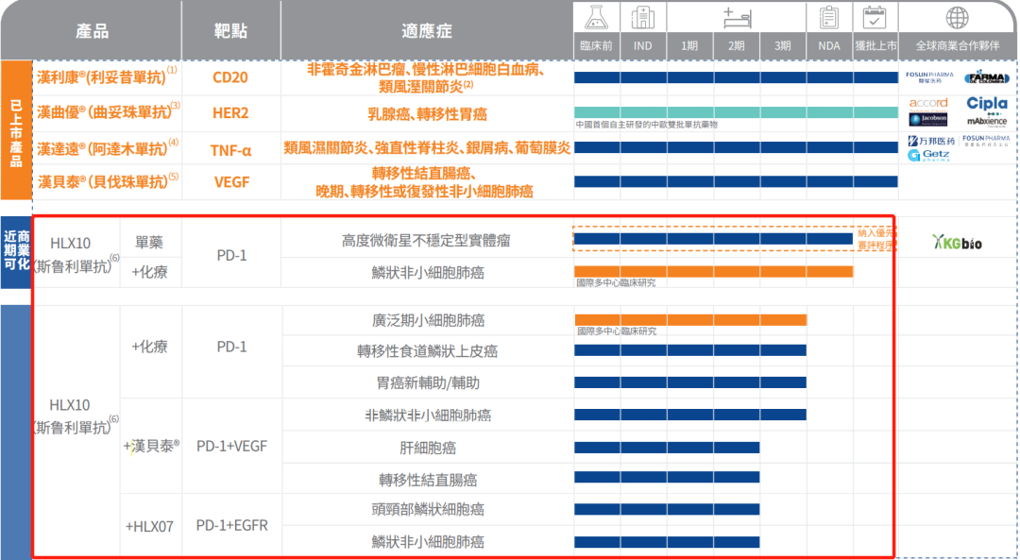Click the hospital bed icon above clinical phases
Image resolution: width=1020 pixels, height=560 pixels.
737,18
